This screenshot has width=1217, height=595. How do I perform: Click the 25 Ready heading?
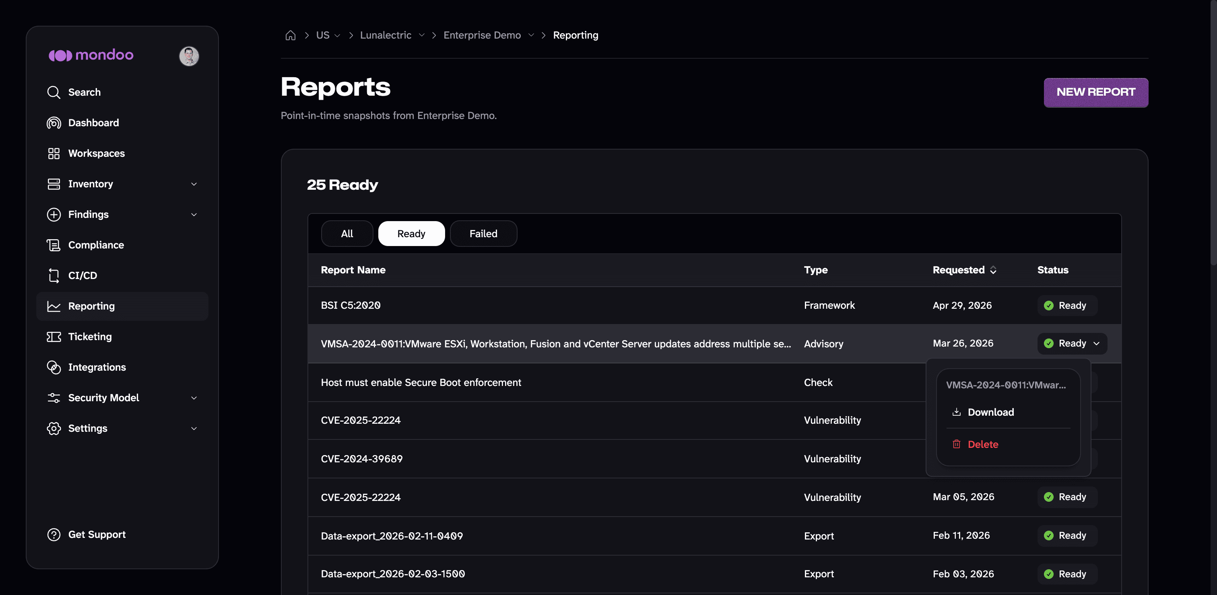(x=342, y=185)
